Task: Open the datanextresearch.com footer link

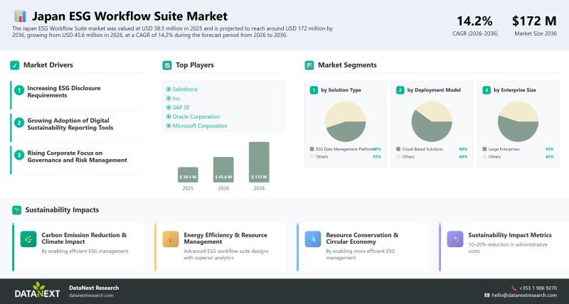Action: point(91,295)
